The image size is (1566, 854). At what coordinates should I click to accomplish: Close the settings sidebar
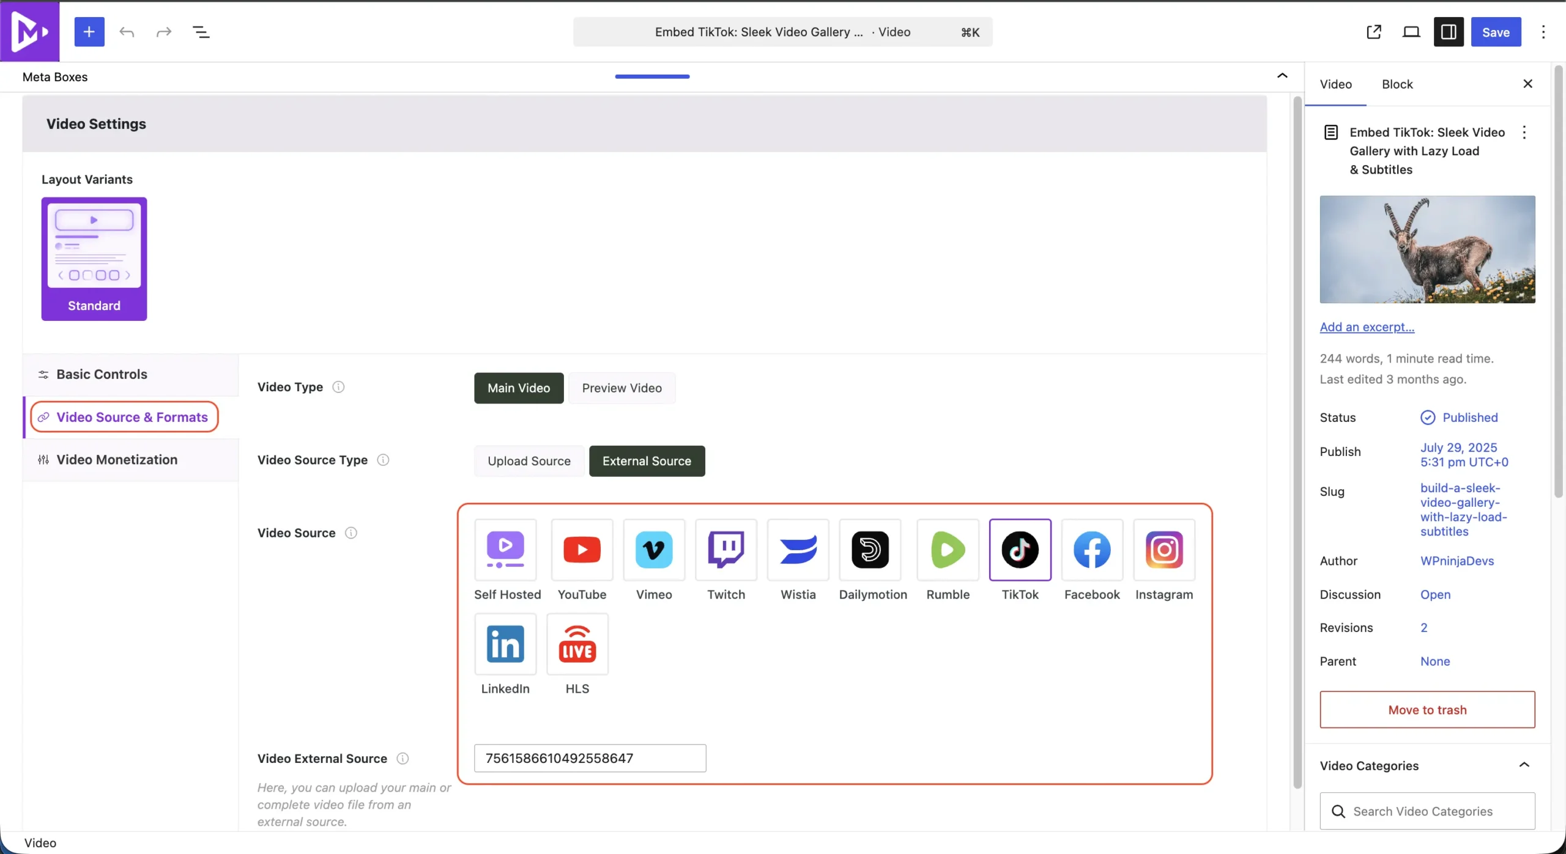[x=1527, y=84]
